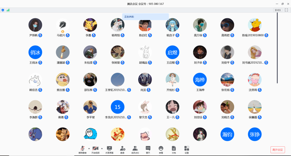Click the 正在讲话 speaking indicator bar

click(145, 17)
